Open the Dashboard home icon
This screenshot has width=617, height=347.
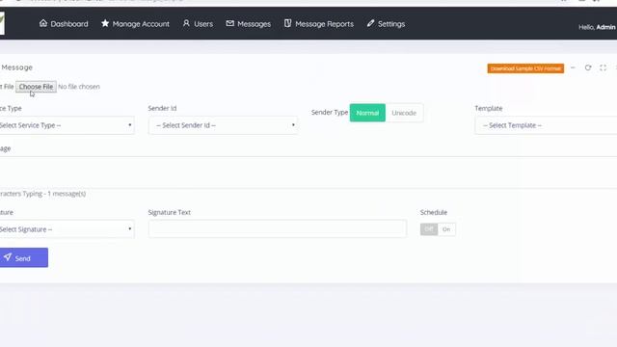pos(43,23)
